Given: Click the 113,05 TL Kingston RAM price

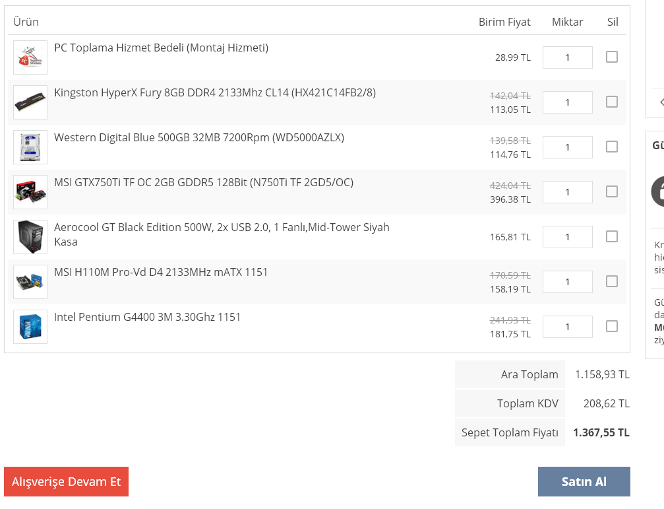Looking at the screenshot, I should (510, 110).
